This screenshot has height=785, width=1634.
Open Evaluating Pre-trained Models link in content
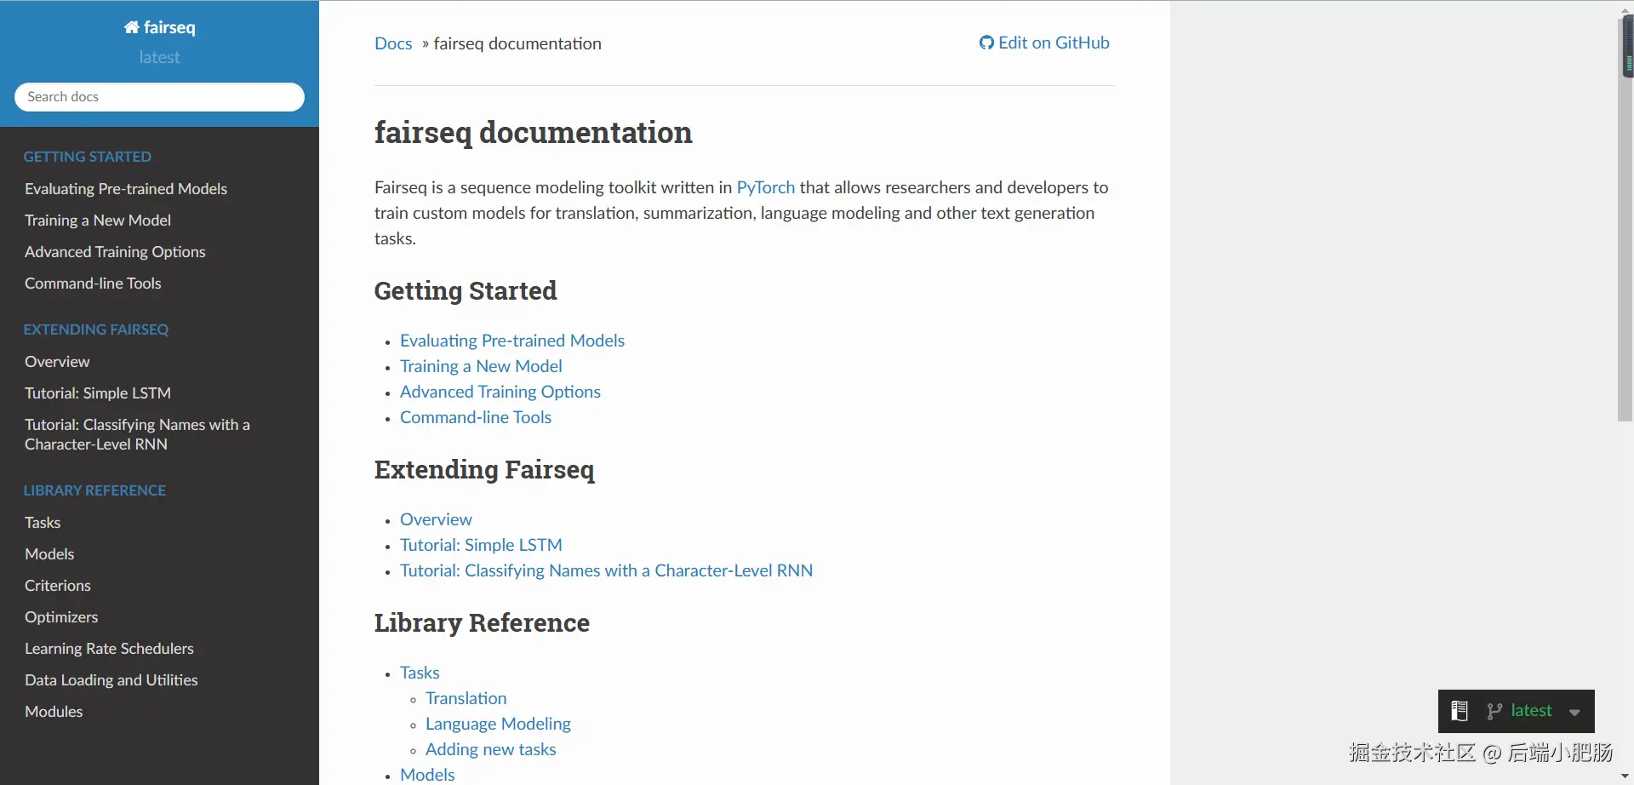512,341
